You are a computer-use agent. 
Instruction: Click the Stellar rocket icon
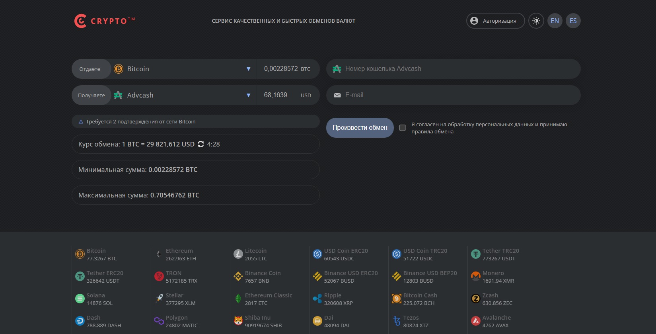159,299
